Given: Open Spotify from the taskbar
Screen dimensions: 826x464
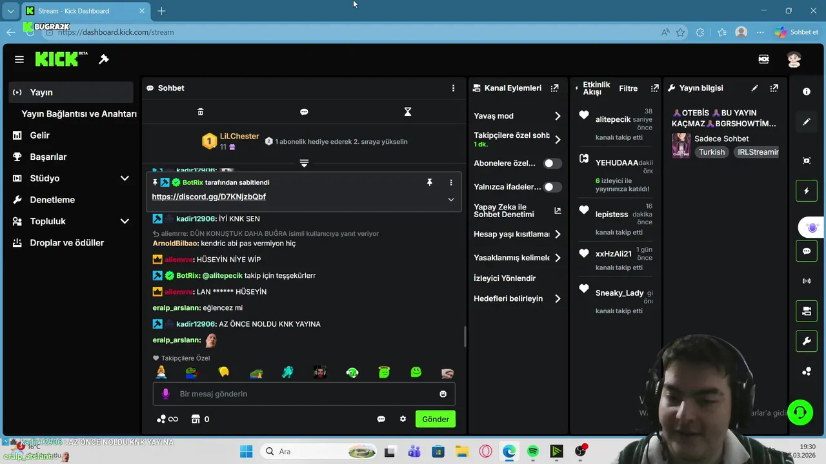Looking at the screenshot, I should point(533,452).
